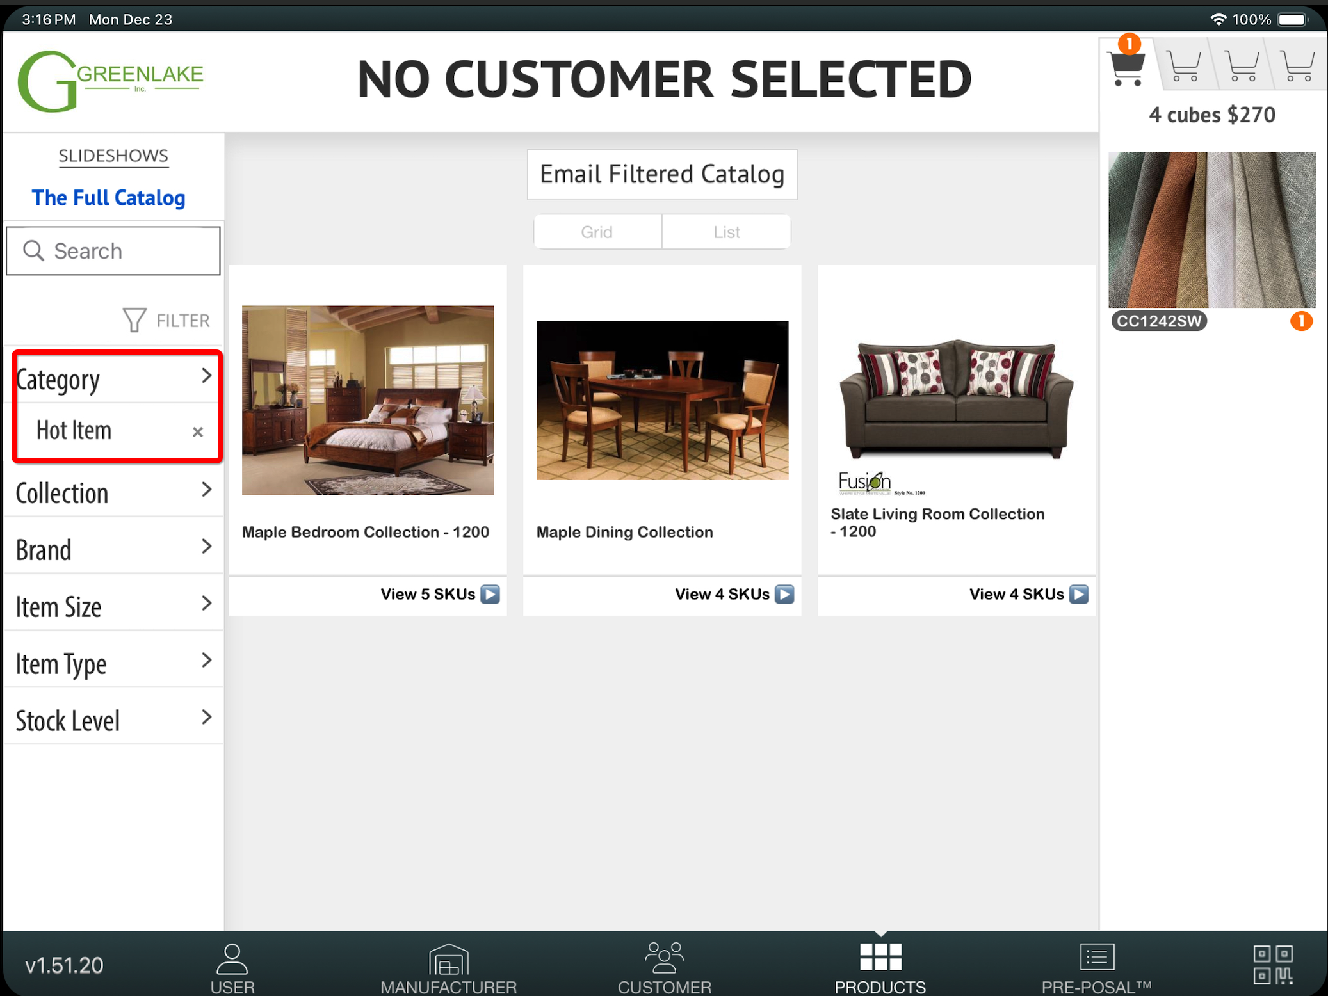This screenshot has height=996, width=1328.
Task: Expand the Stock Level filter
Action: [x=113, y=720]
